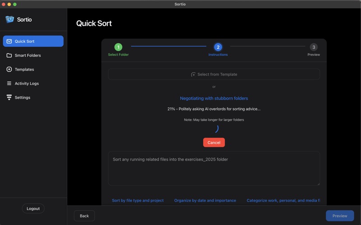
Task: Click the 'Select Folder' step label
Action: click(118, 54)
